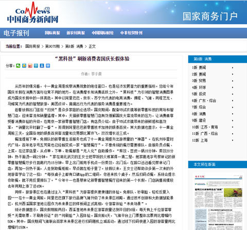247x230 pixels.
Task: Expand the arrow beside 8版 消费
Action: (x=233, y=114)
